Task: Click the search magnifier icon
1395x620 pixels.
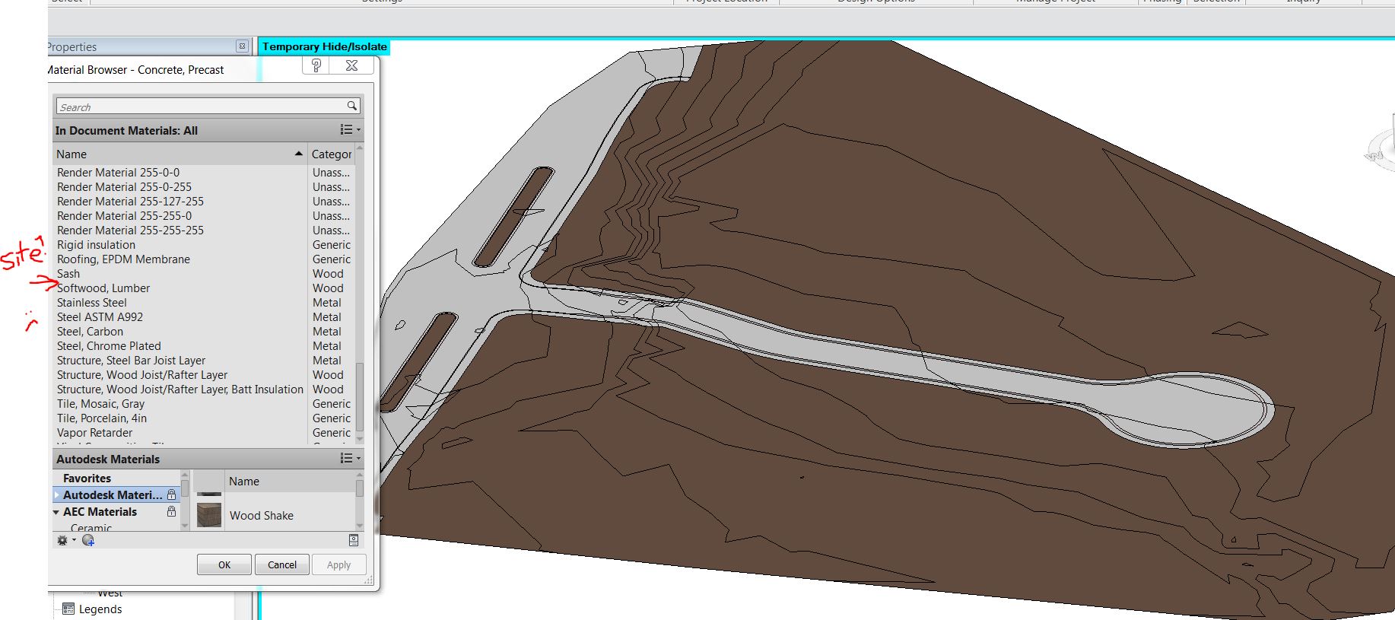Action: 351,107
